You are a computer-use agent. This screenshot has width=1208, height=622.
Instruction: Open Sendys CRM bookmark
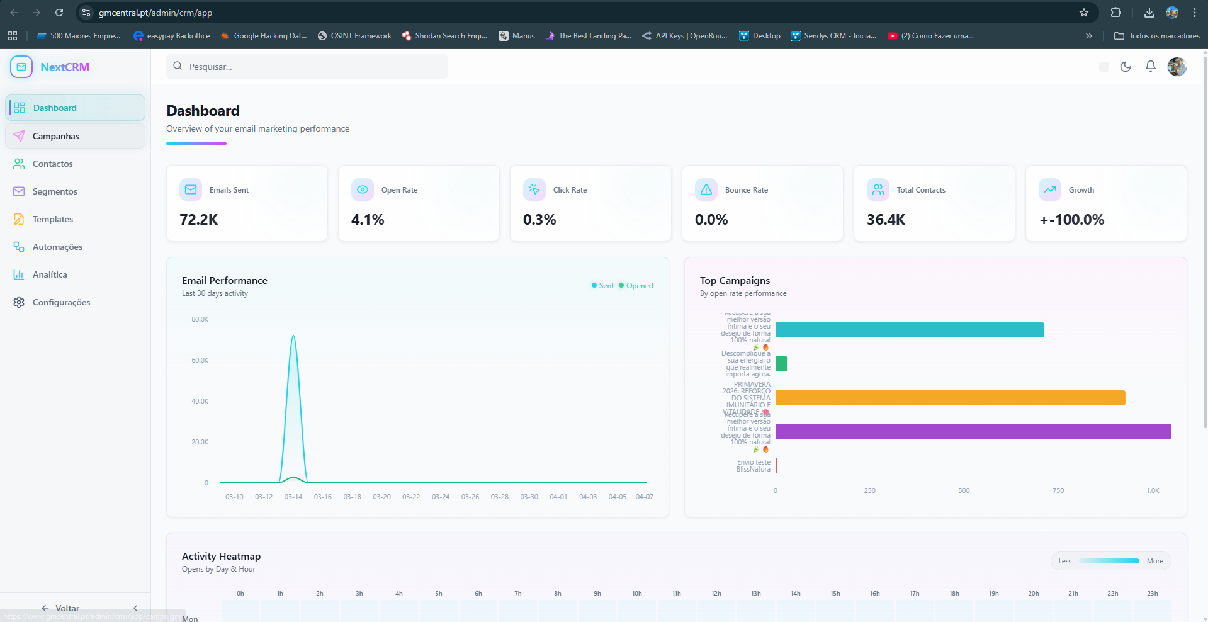point(833,36)
